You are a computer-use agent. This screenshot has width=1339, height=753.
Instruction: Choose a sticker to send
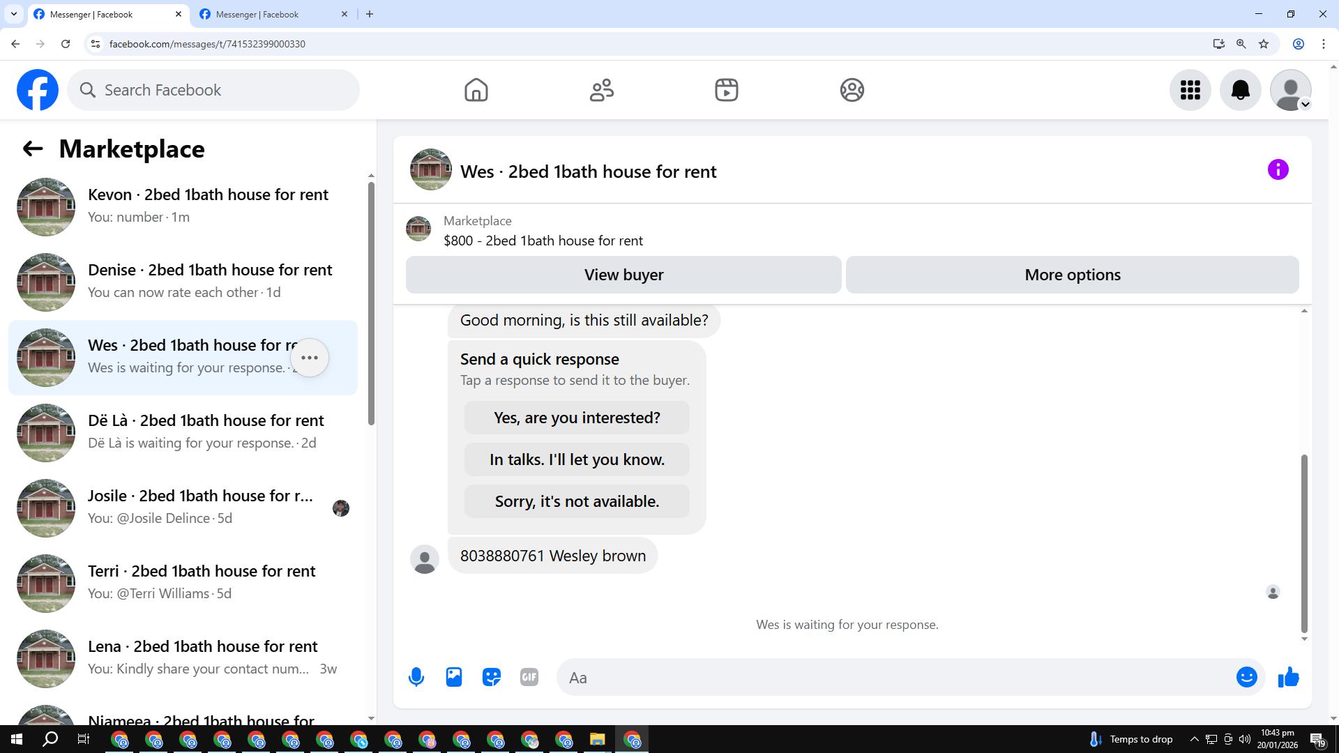click(x=492, y=677)
